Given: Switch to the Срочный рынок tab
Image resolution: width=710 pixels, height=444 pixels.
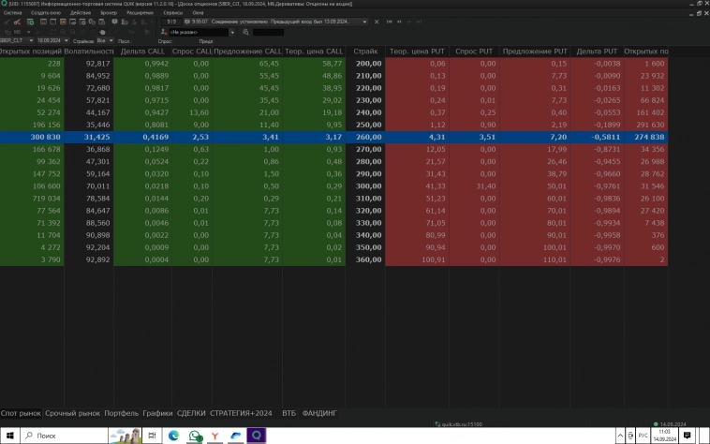Looking at the screenshot, I should (x=73, y=412).
